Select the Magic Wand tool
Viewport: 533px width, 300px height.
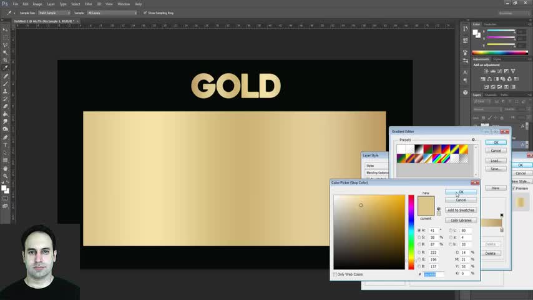pyautogui.click(x=5, y=52)
